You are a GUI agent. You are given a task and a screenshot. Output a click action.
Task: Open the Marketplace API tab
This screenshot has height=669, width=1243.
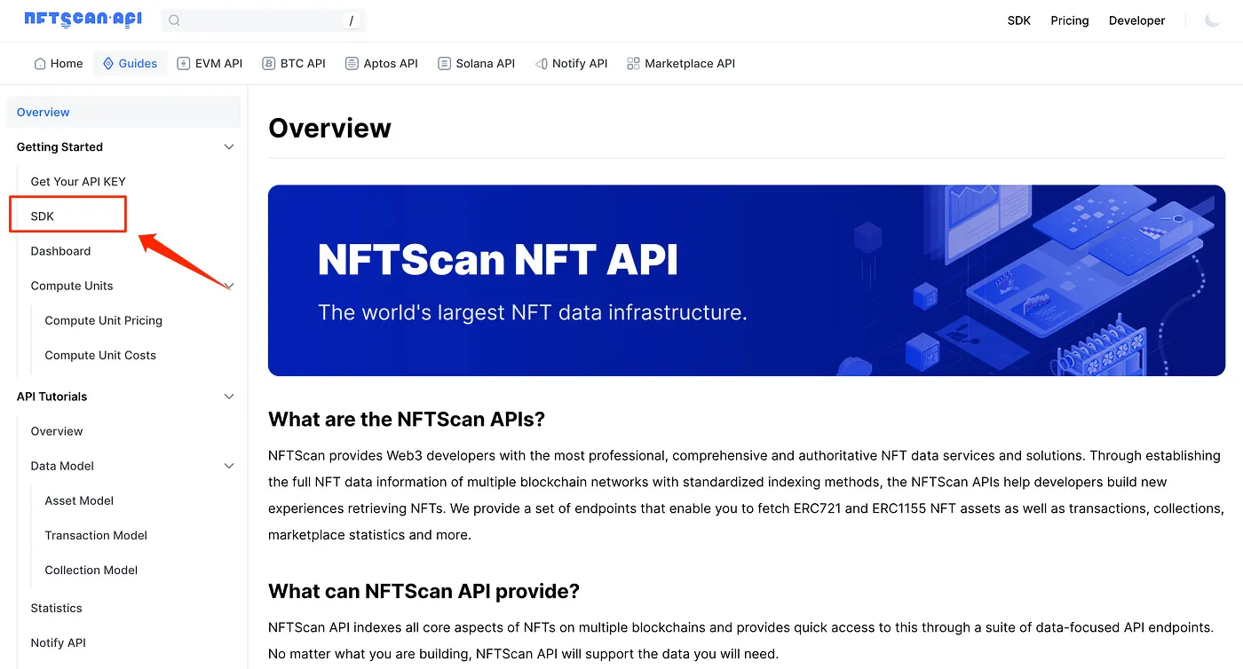681,64
